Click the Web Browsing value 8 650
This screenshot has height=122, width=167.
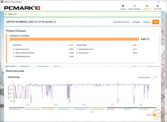point(71,56)
